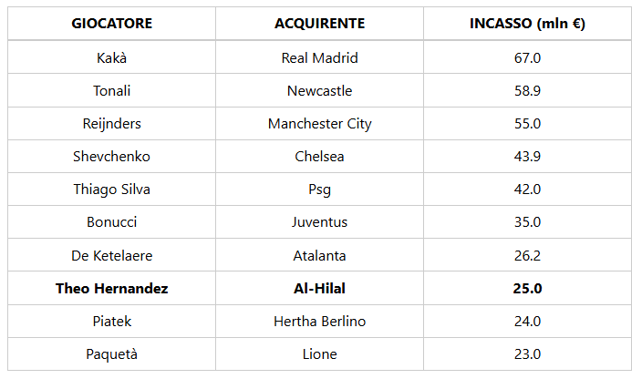Screen dimensions: 642x379
Task: Click the Hertha Berlino cell
Action: pyautogui.click(x=319, y=322)
